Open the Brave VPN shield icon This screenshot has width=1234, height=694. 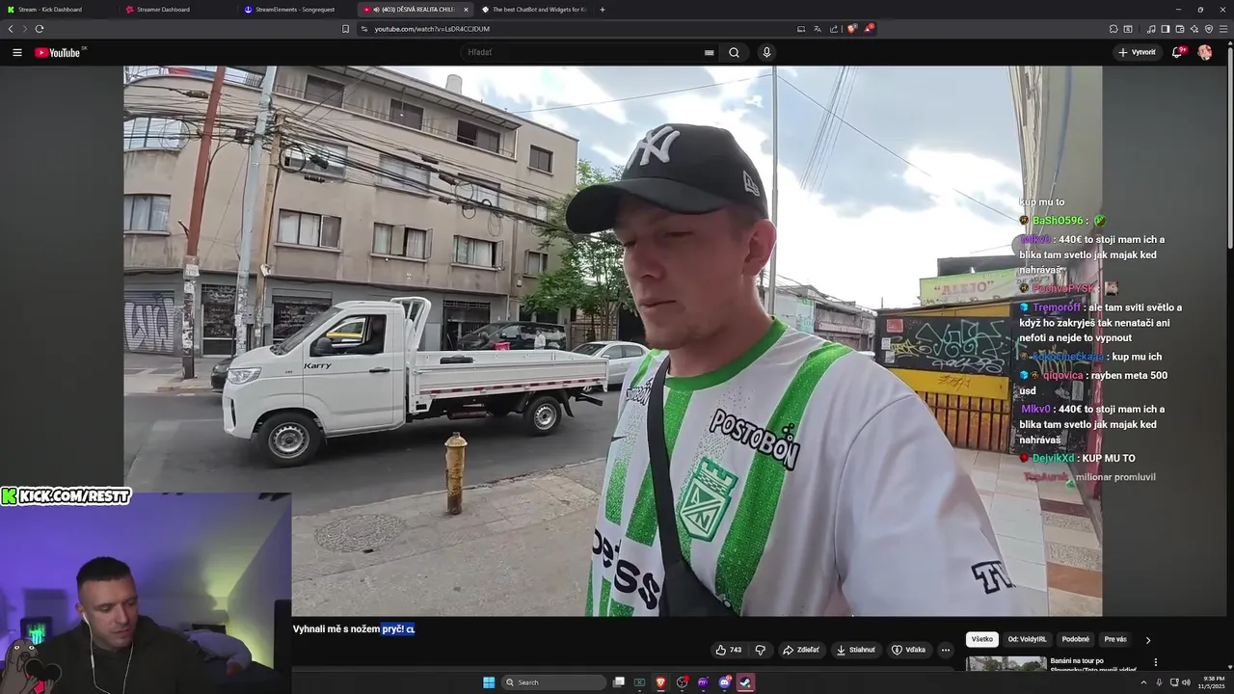pyautogui.click(x=1209, y=29)
